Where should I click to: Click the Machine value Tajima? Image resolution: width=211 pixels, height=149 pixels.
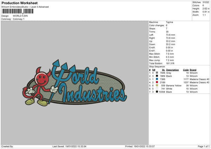170,22
